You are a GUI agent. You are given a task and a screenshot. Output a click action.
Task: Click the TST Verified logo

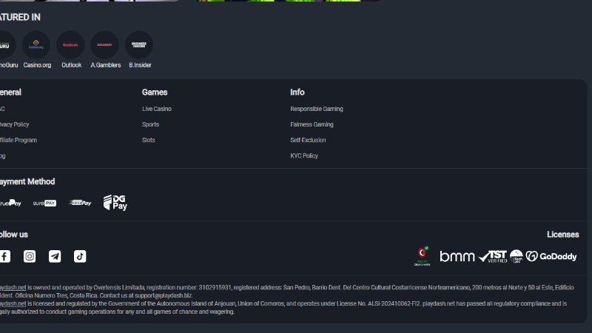(493, 256)
